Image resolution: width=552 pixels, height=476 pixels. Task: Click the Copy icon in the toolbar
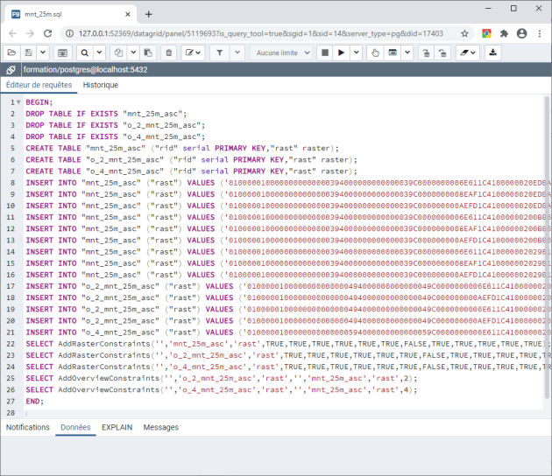[x=118, y=52]
